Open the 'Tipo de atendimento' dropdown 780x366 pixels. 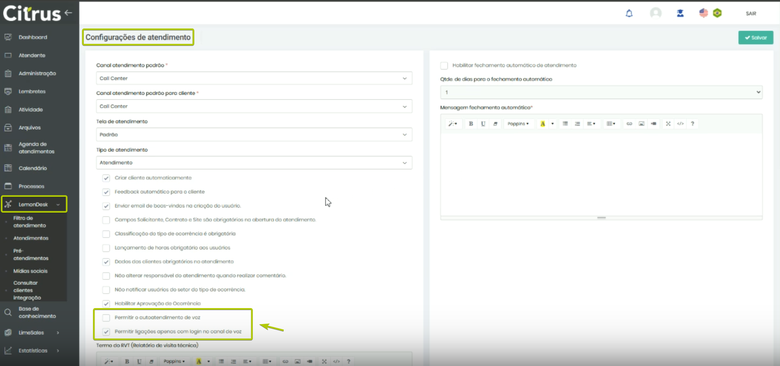[254, 163]
